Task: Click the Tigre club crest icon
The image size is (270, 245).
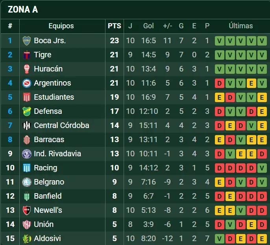Action: point(27,55)
